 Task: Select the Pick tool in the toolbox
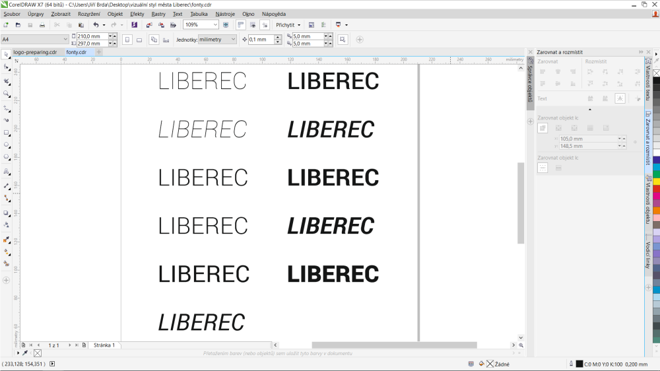(x=7, y=54)
